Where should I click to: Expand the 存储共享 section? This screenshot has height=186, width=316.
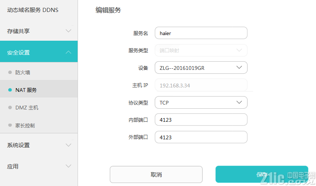[x=39, y=31]
